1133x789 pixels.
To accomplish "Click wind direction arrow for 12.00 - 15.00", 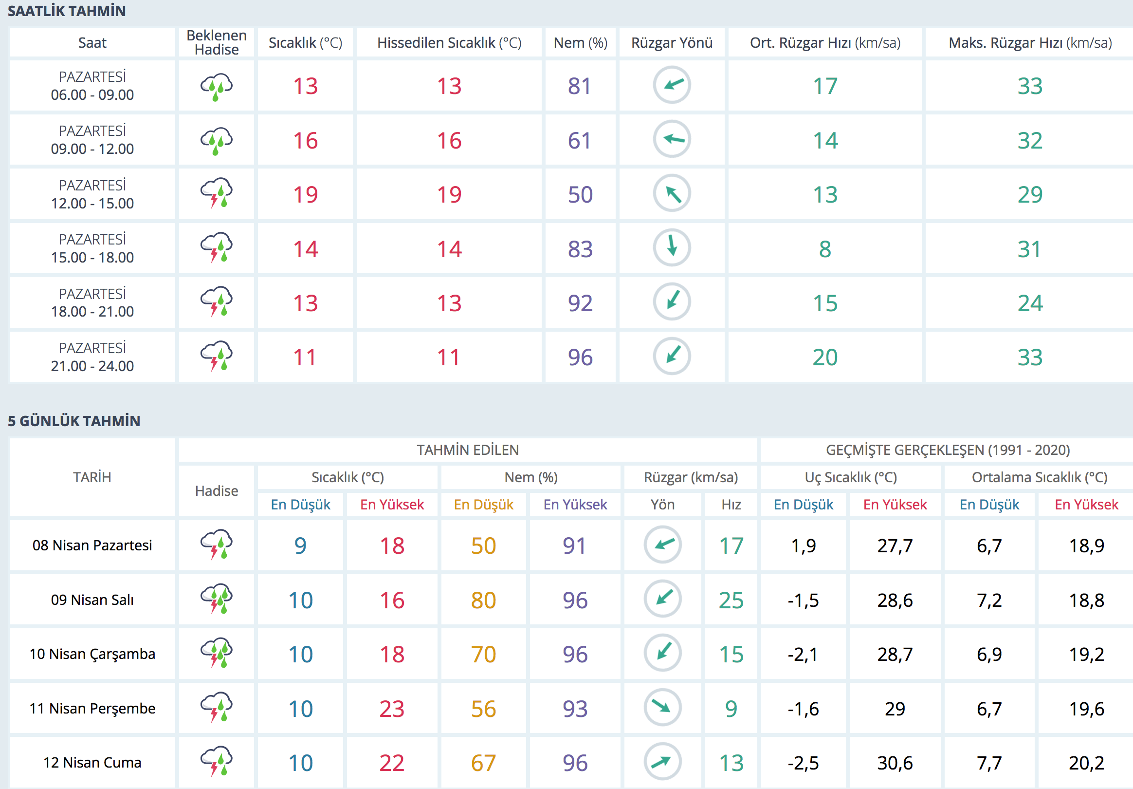I will coord(672,193).
